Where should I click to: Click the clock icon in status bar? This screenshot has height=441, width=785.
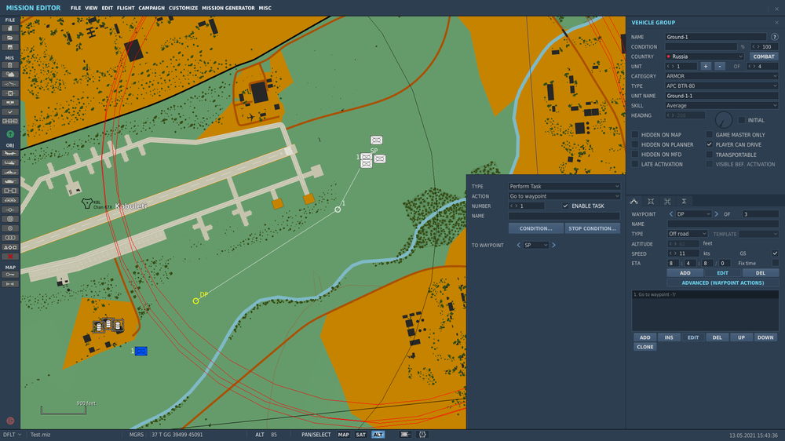pos(422,435)
